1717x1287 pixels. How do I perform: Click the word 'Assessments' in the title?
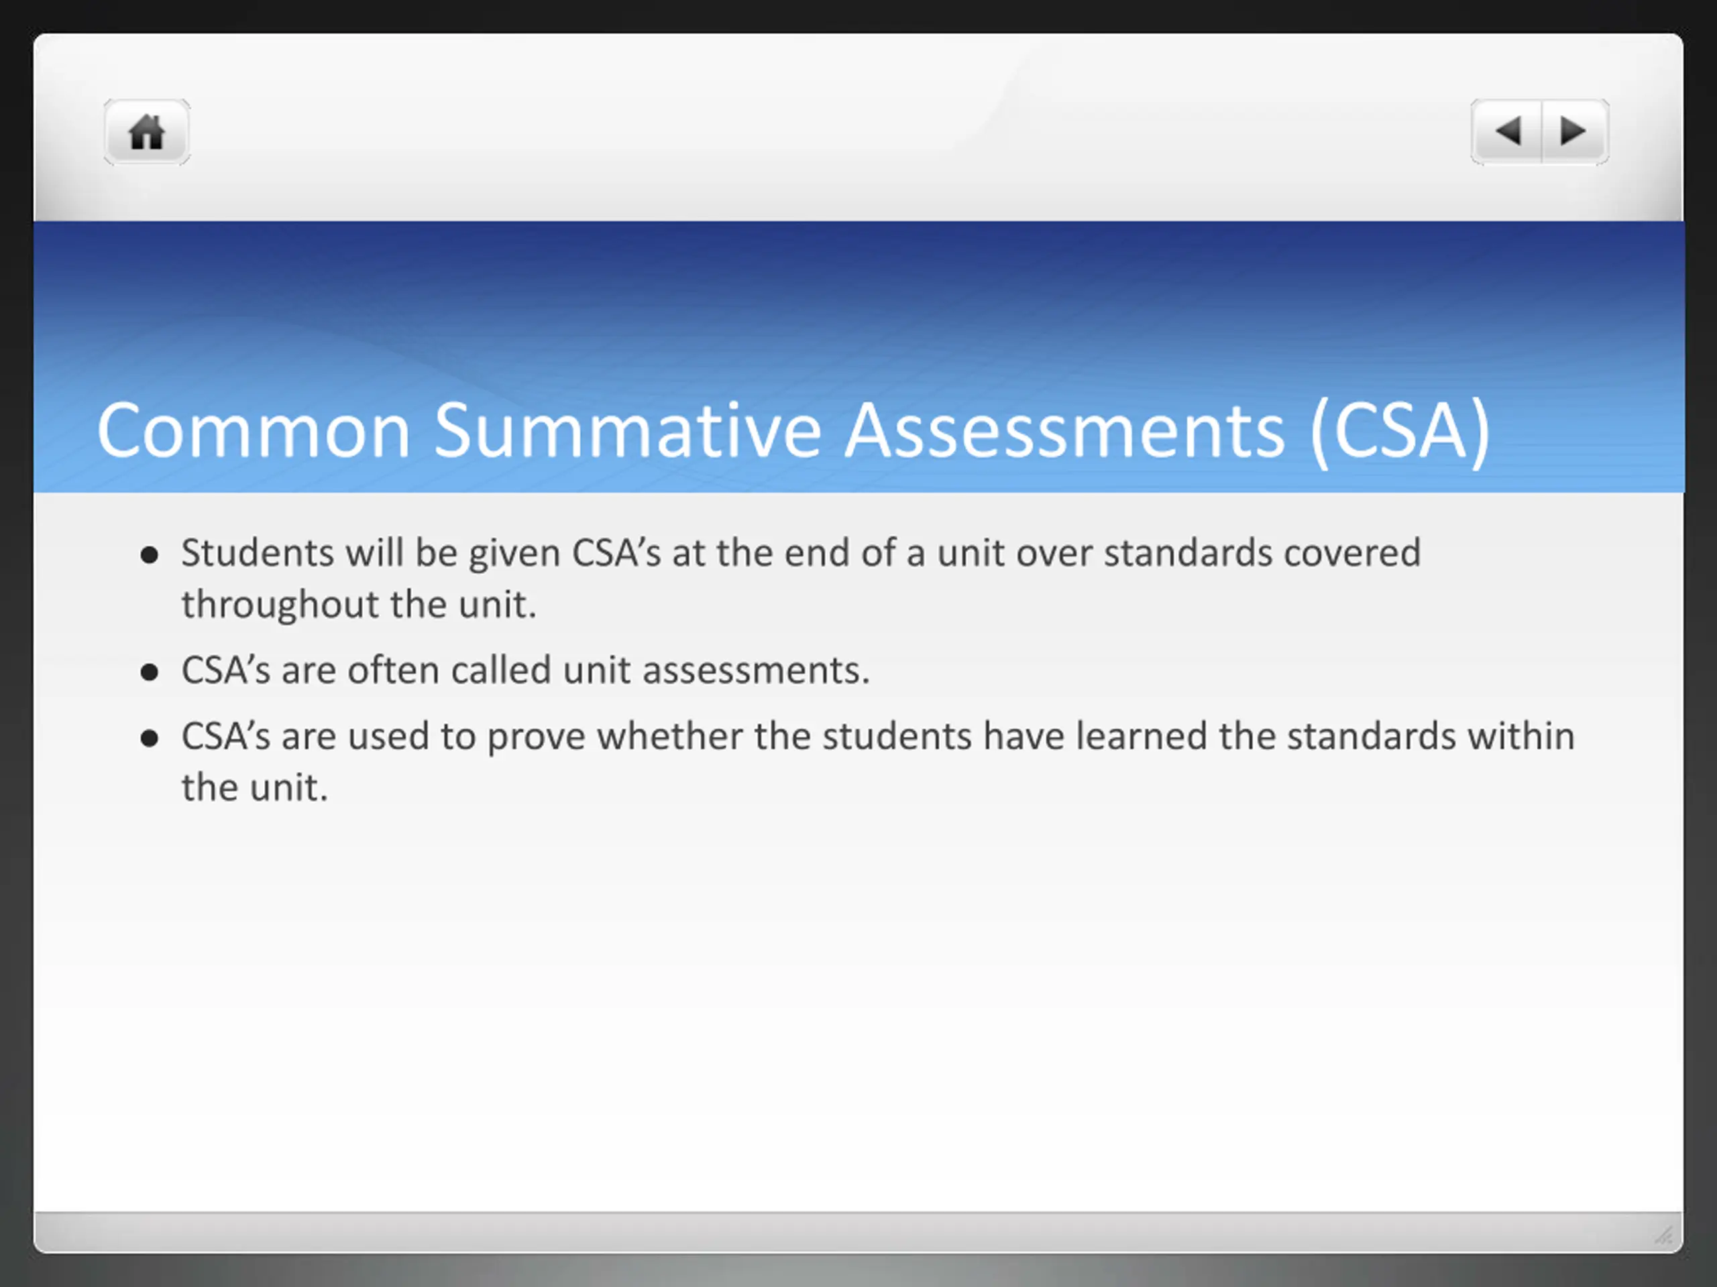coord(1064,431)
